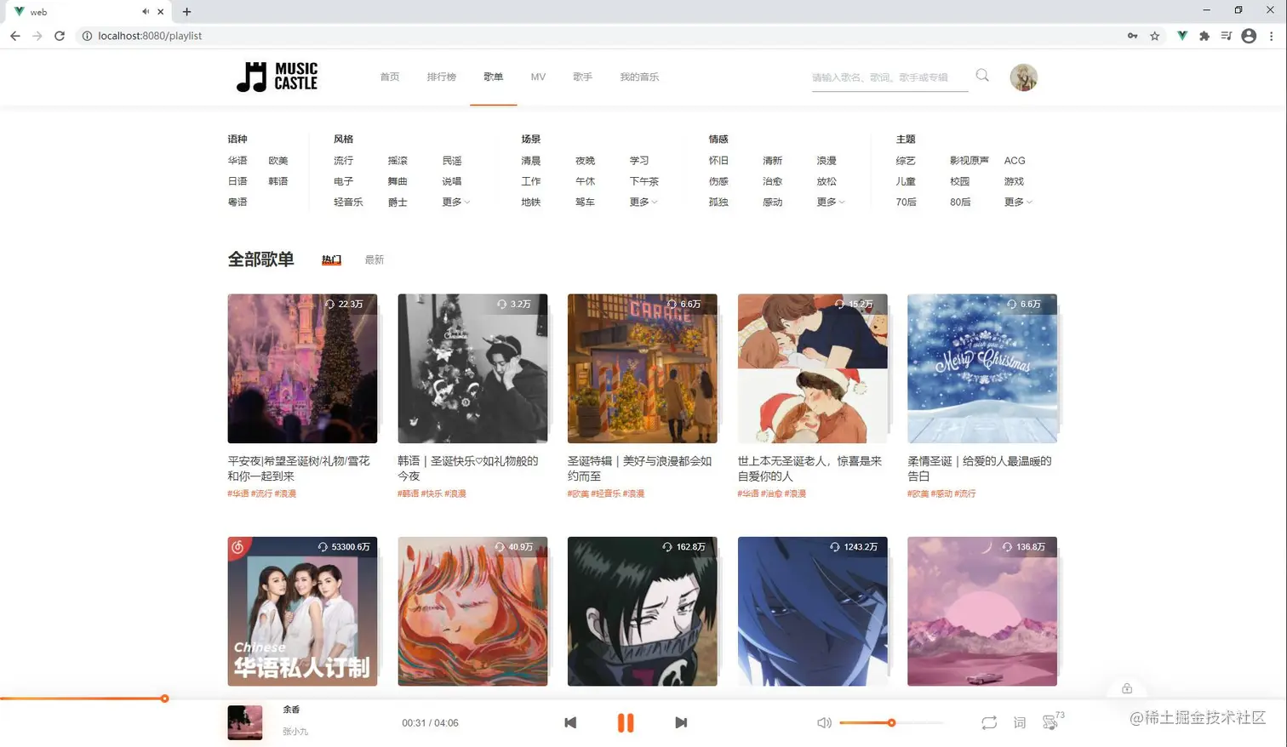The height and width of the screenshot is (747, 1287).
Task: Open the Vue devtools extension icon
Action: [1182, 36]
